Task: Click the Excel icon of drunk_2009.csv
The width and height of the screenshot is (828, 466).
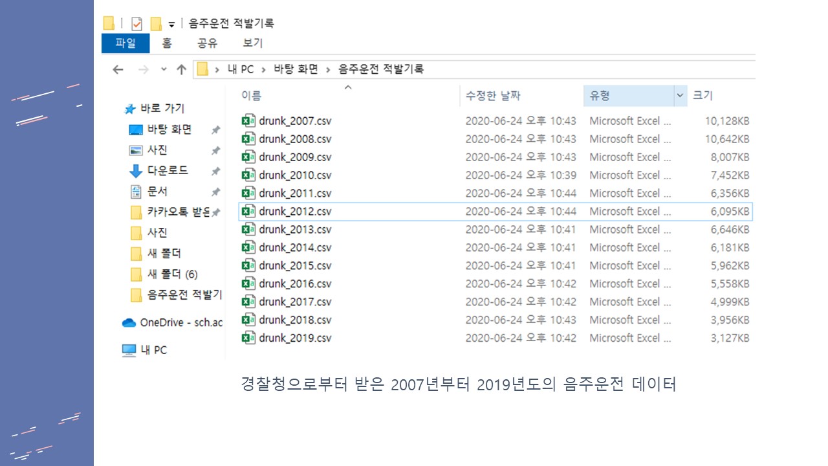Action: click(x=248, y=157)
